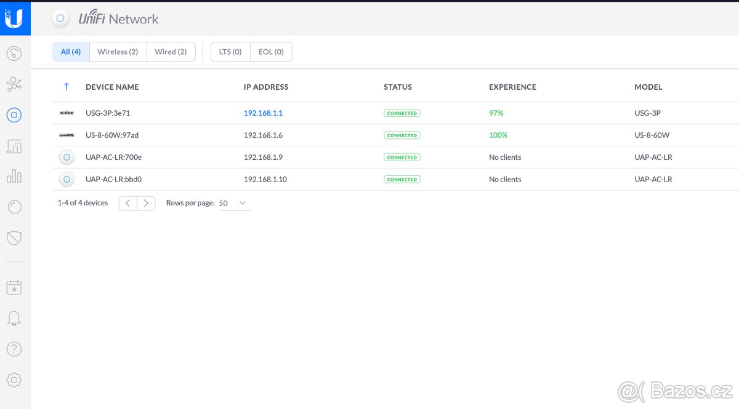Open the Clients icon in sidebar
Viewport: 739px width, 409px height.
pyautogui.click(x=14, y=146)
